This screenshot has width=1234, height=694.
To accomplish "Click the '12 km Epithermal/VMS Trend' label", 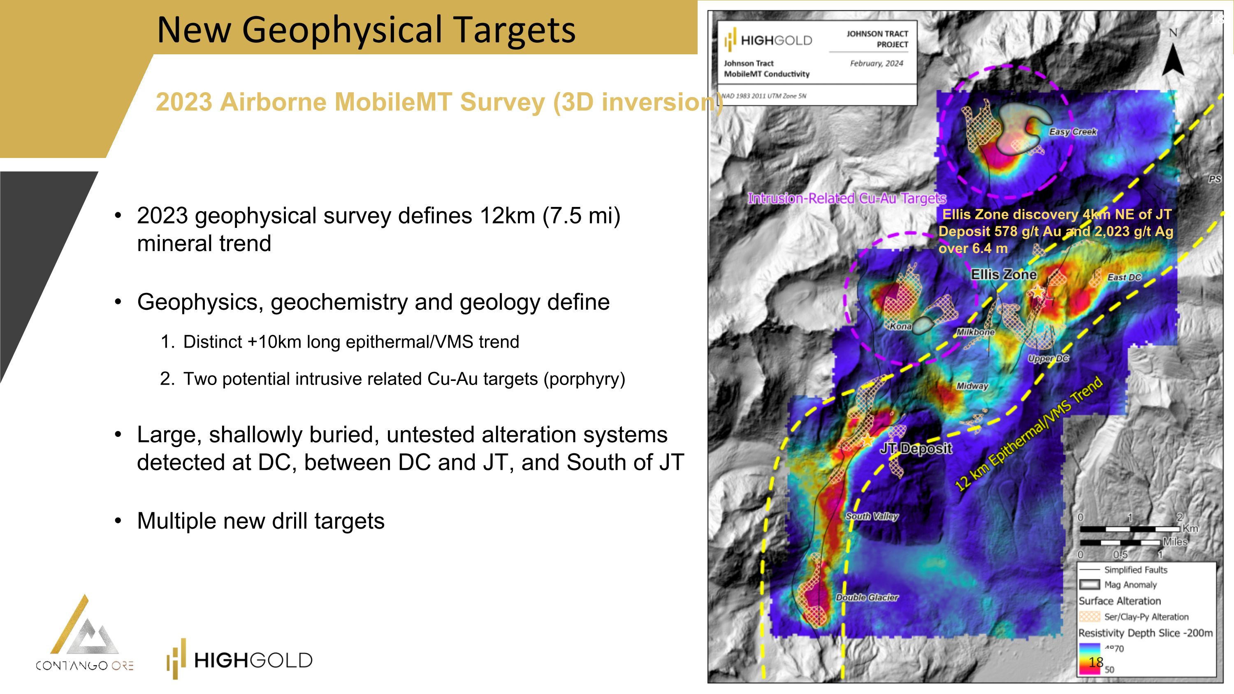I will point(1028,434).
